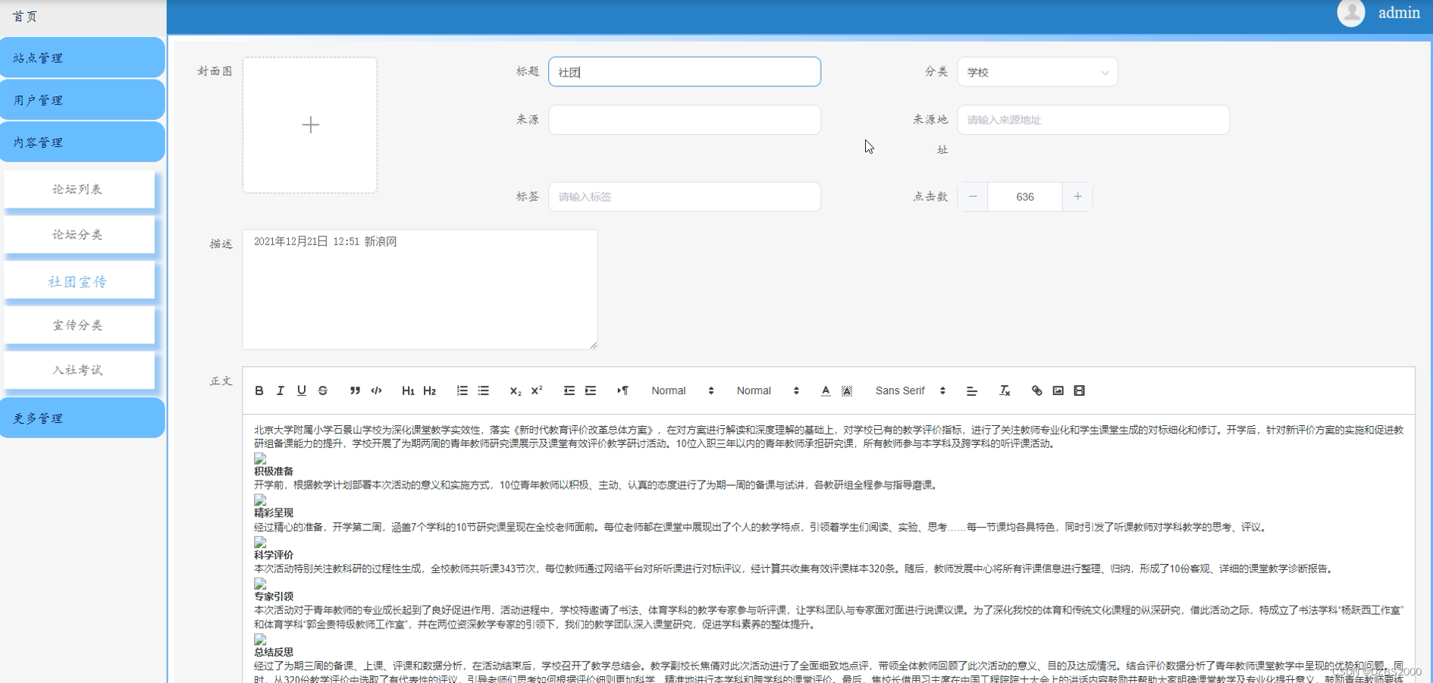Screen dimensions: 1433x683
Task: Clear text formatting
Action: tap(1005, 390)
